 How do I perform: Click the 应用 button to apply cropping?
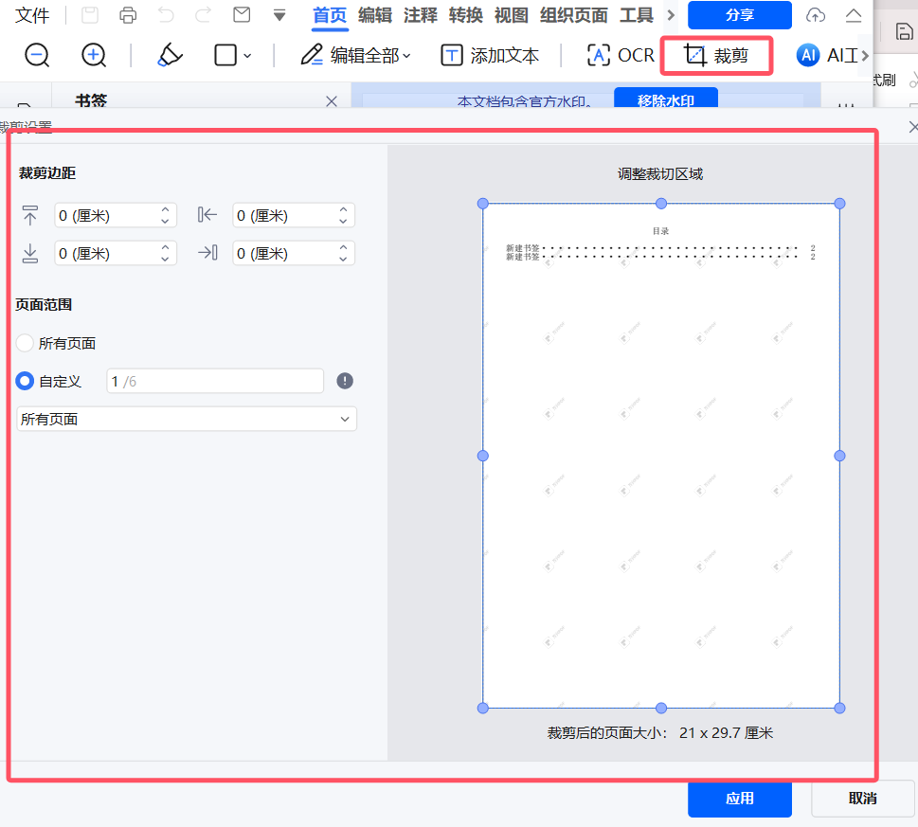click(x=739, y=799)
